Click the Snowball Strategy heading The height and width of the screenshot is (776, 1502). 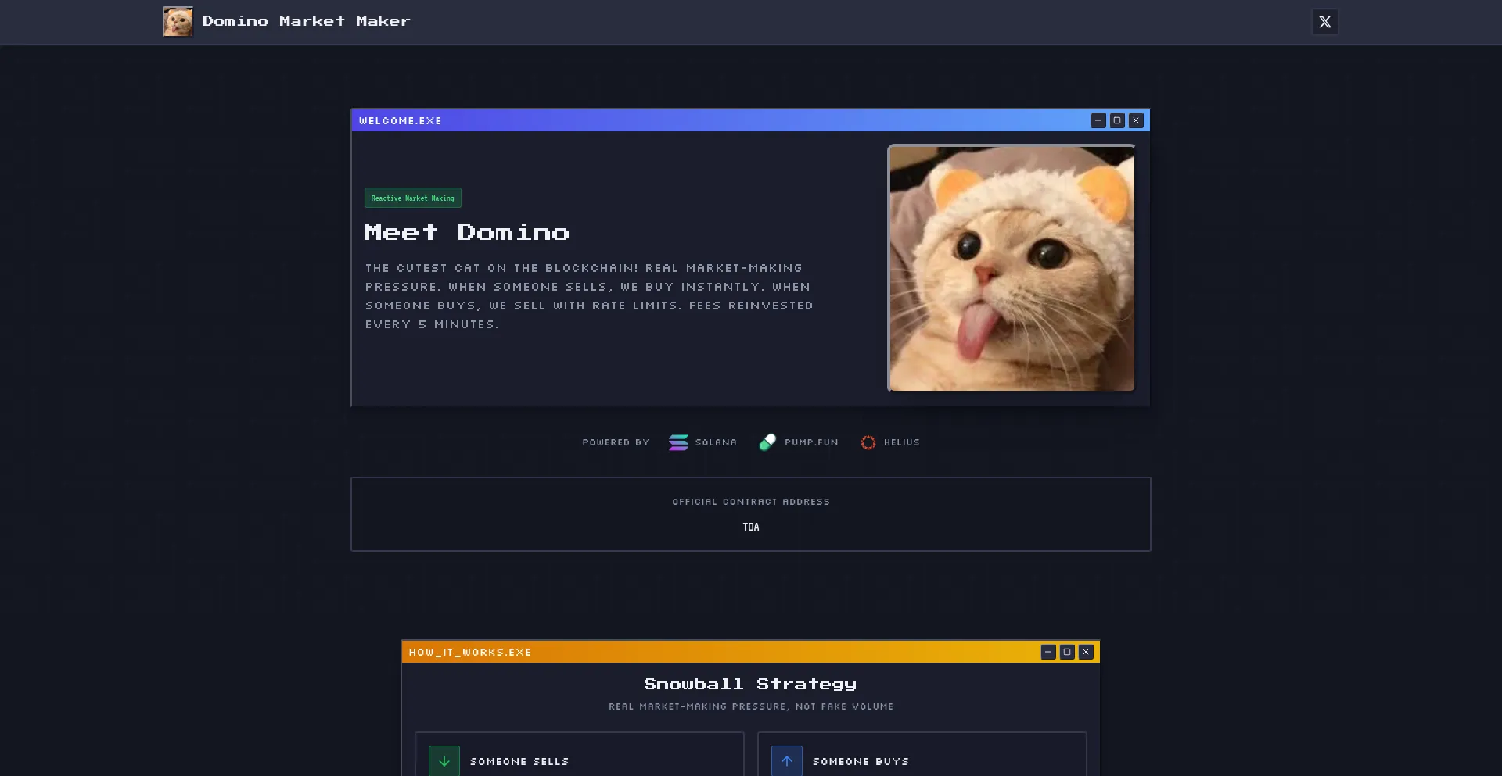(x=749, y=683)
